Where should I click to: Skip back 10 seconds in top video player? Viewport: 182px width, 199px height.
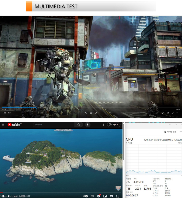tap(86, 113)
